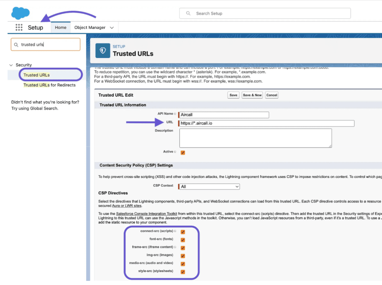This screenshot has height=285, width=382.
Task: Click the info icon beside frame-src (iframe content)
Action: pos(176,247)
